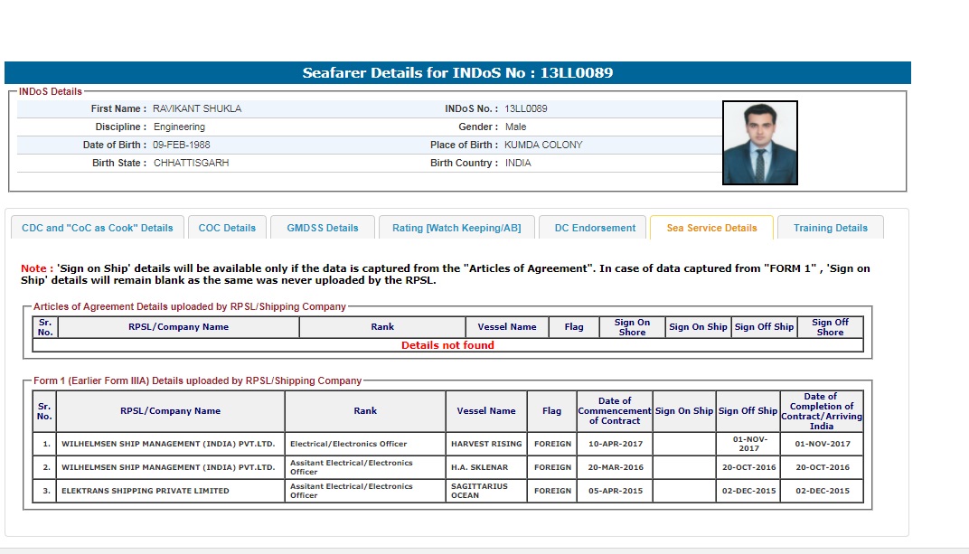Viewport: 969px width, 554px height.
Task: Click the "Details not found" message
Action: (447, 345)
